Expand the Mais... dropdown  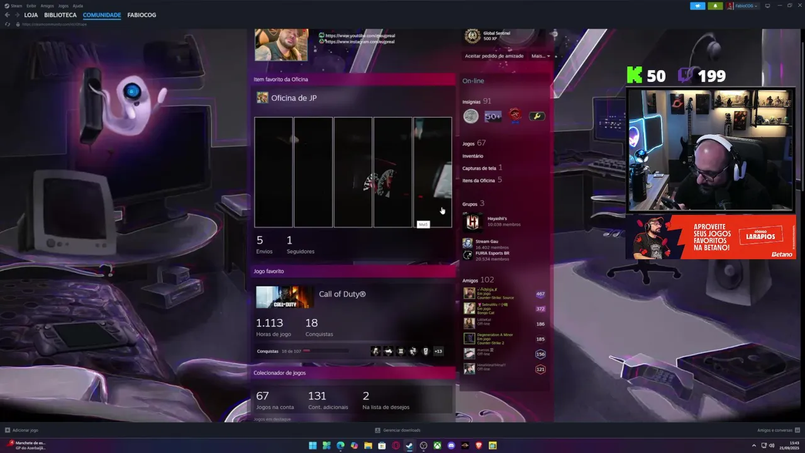[541, 56]
